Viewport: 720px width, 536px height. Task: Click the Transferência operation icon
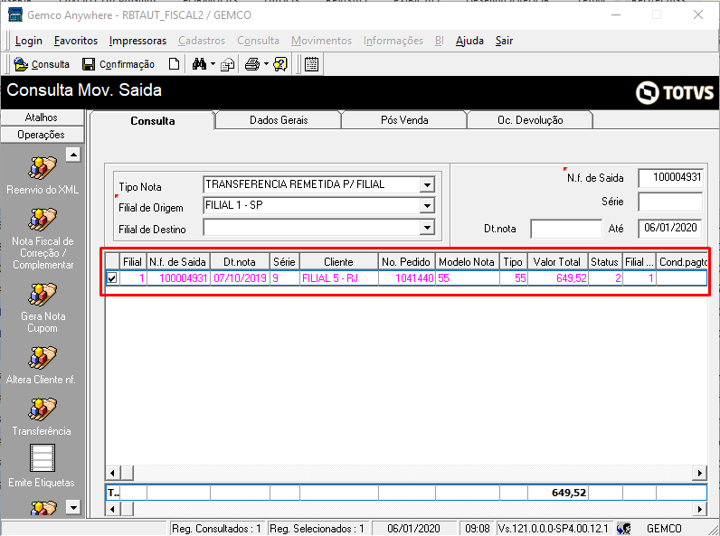43,409
